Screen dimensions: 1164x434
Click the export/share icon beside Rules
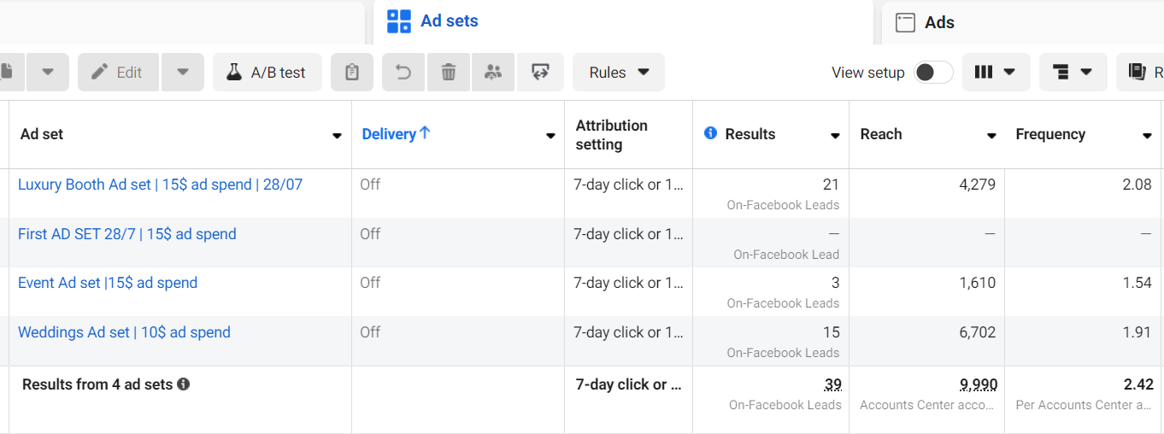(540, 73)
